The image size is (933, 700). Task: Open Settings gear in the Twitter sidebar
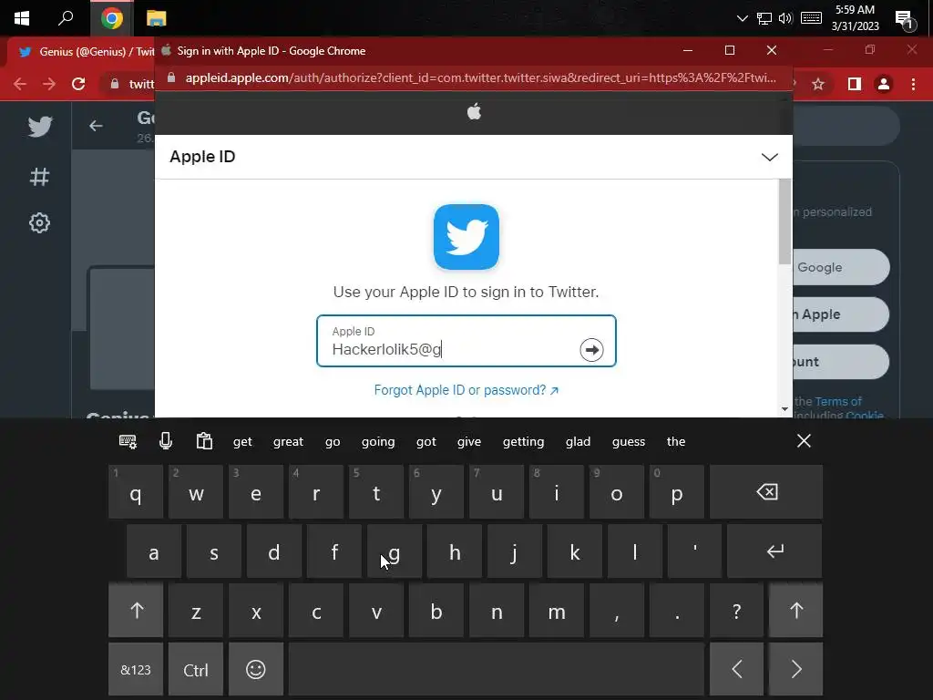tap(39, 223)
